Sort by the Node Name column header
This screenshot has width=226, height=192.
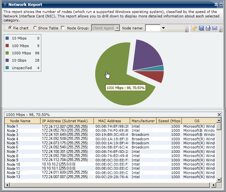[20, 121]
